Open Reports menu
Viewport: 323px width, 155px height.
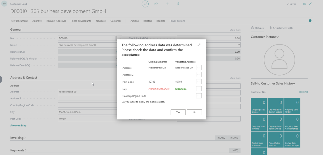click(x=160, y=21)
